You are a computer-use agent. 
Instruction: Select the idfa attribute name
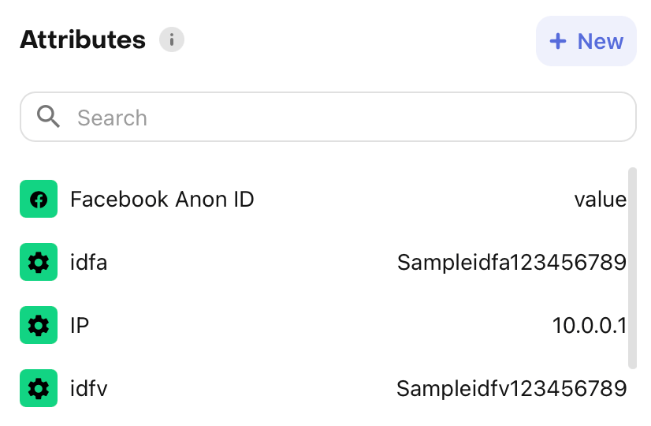coord(88,262)
